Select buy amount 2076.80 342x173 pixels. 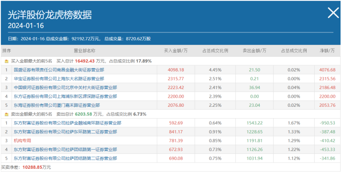176,105
